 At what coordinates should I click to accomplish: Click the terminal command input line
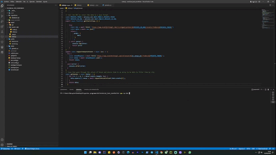tap(95, 93)
